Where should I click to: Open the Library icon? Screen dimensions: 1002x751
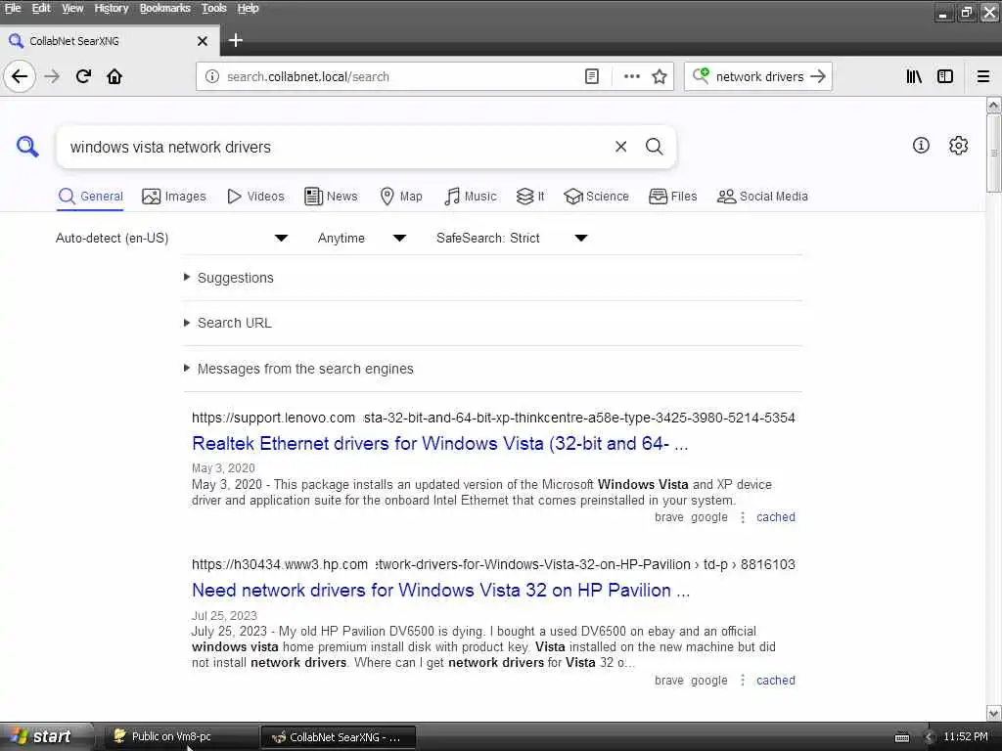(x=914, y=76)
